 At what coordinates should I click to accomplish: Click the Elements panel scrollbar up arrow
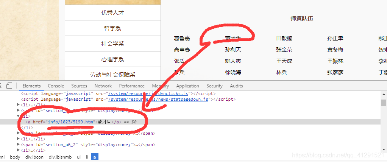click(384, 94)
